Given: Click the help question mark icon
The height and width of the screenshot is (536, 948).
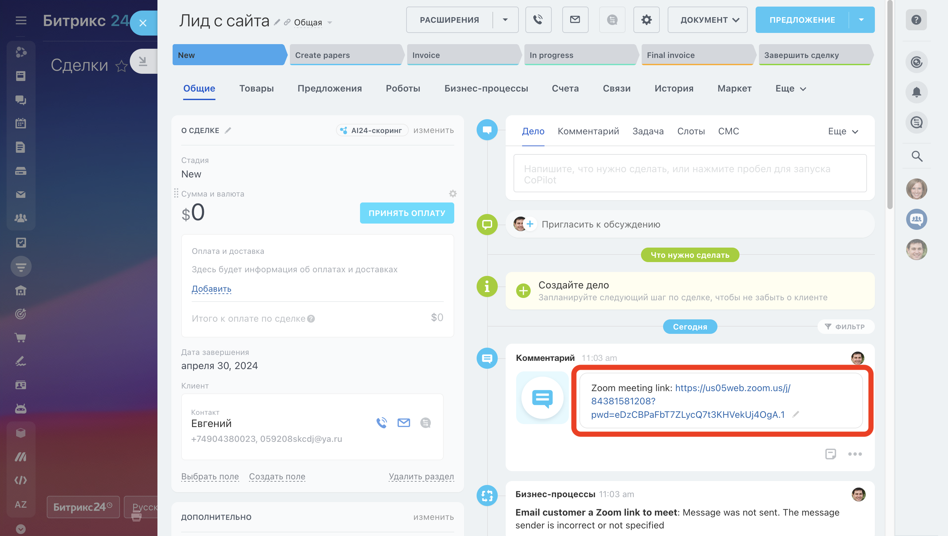Looking at the screenshot, I should 916,20.
